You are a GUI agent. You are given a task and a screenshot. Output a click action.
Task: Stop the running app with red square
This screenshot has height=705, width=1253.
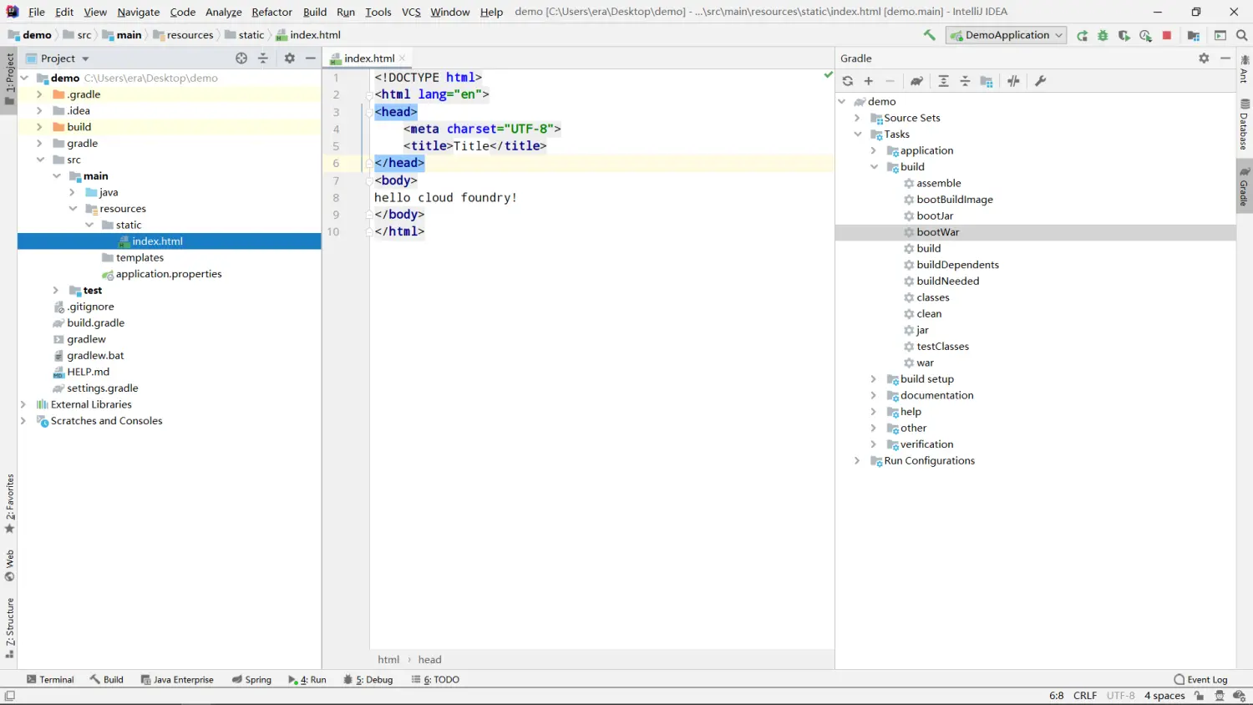[1167, 35]
